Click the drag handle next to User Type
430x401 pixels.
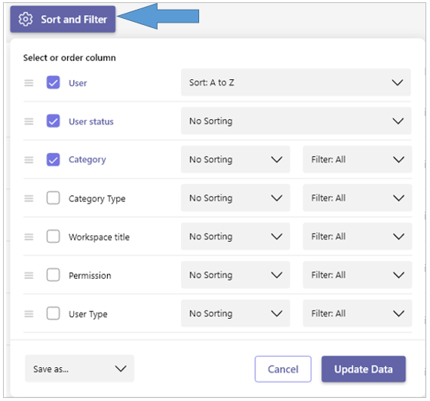(x=29, y=314)
